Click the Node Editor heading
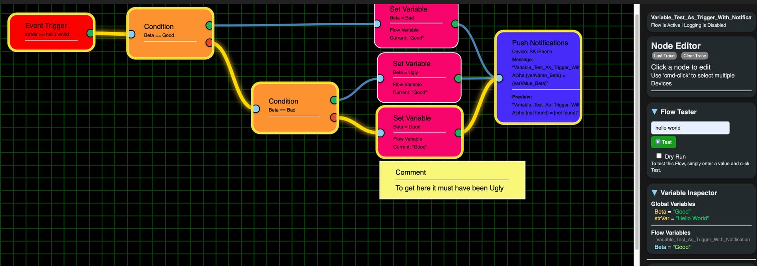757x266 pixels. 676,46
